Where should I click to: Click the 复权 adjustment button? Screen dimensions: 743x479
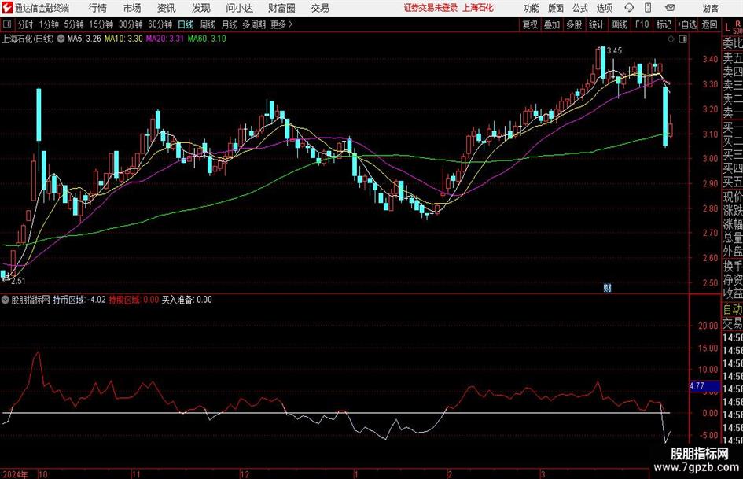pos(530,24)
